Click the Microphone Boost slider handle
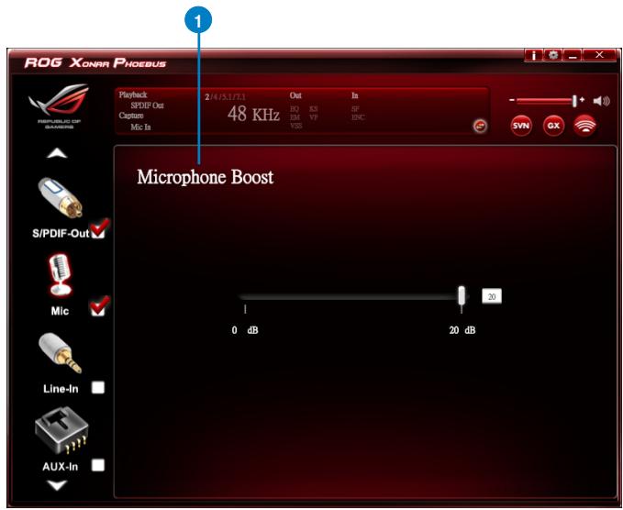Image resolution: width=623 pixels, height=510 pixels. (462, 295)
